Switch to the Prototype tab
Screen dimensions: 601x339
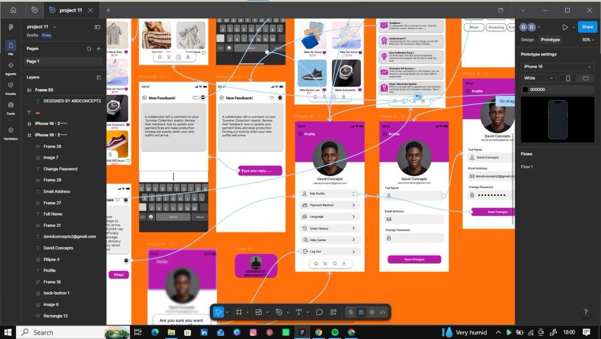coord(550,39)
